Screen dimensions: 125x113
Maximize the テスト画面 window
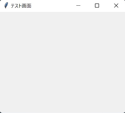(97, 6)
